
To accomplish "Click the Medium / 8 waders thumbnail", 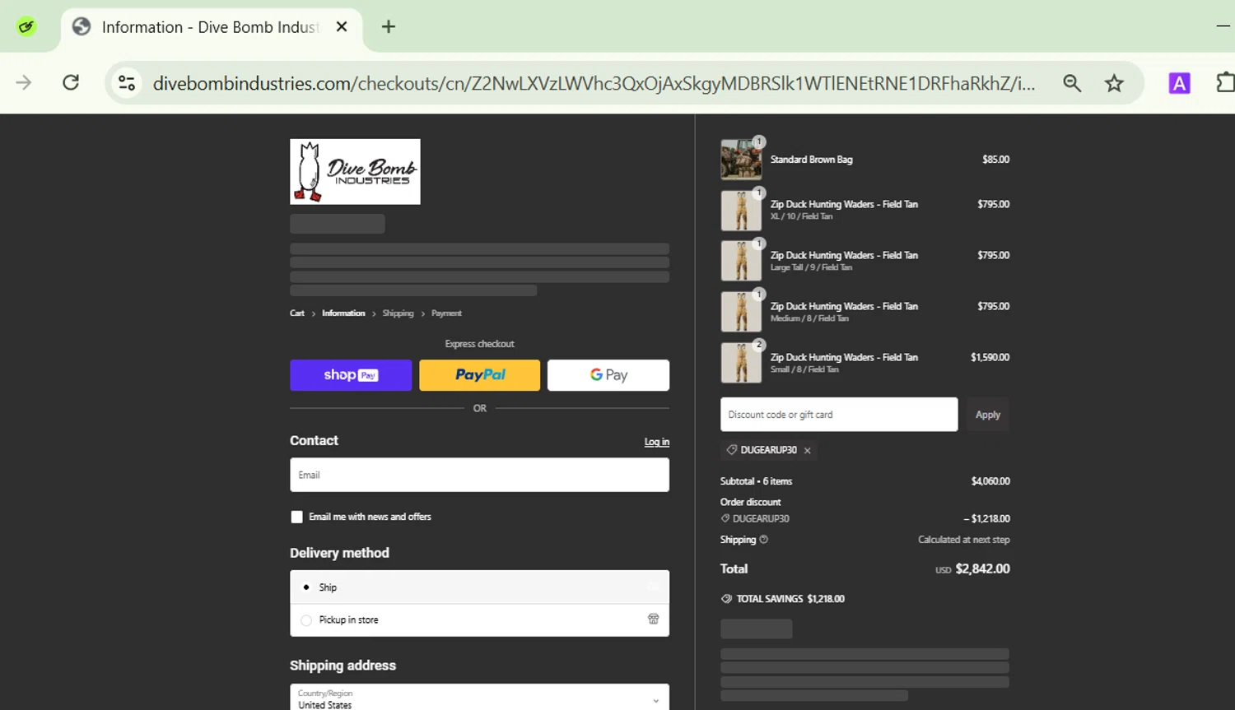I will coord(741,313).
